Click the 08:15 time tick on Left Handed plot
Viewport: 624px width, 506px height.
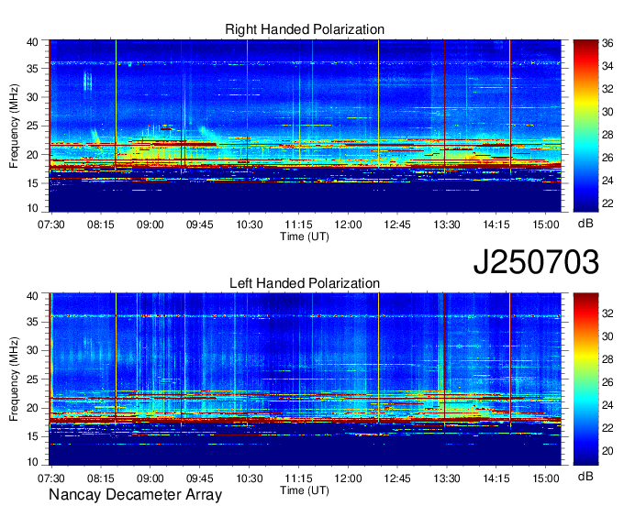pyautogui.click(x=101, y=478)
